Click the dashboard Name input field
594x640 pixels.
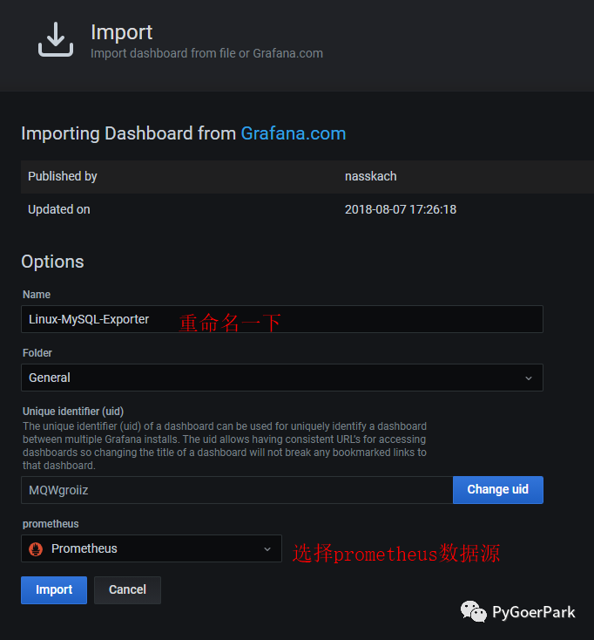click(281, 319)
